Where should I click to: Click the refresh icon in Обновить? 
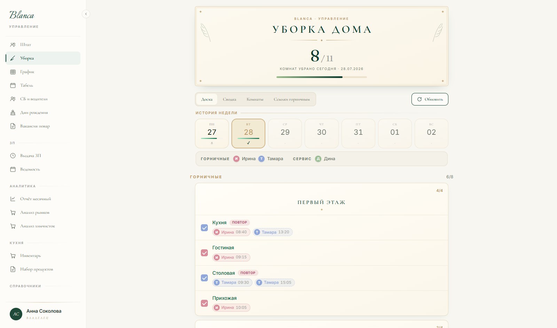point(419,99)
